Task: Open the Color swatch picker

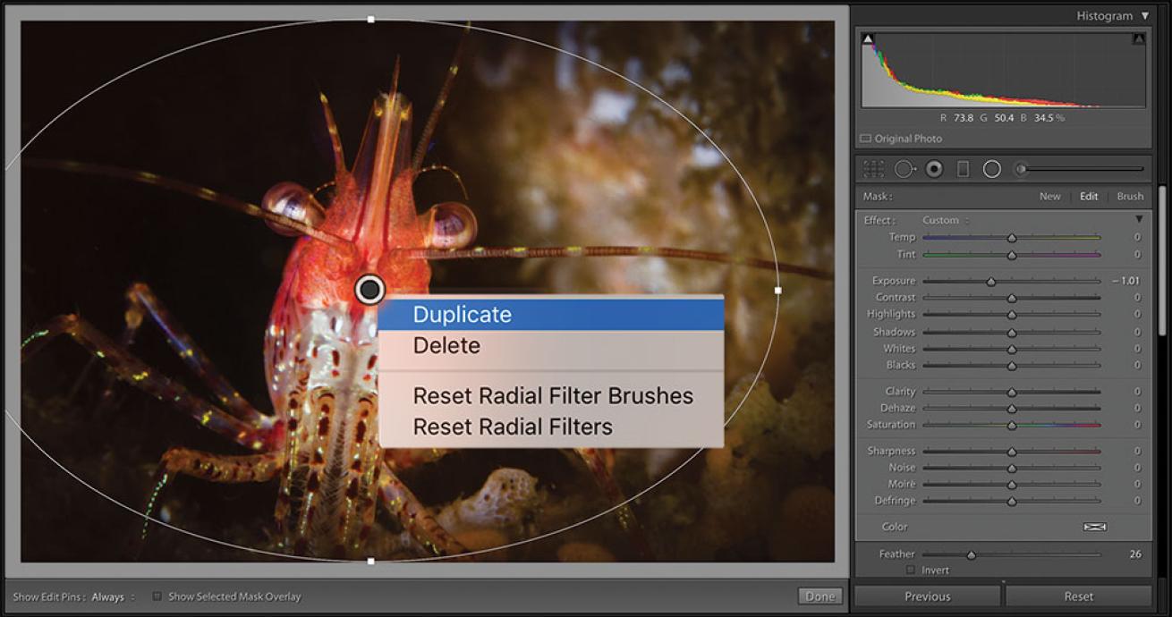Action: (x=1094, y=527)
